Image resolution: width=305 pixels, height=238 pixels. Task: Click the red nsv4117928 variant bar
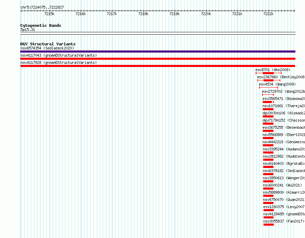pos(158,66)
